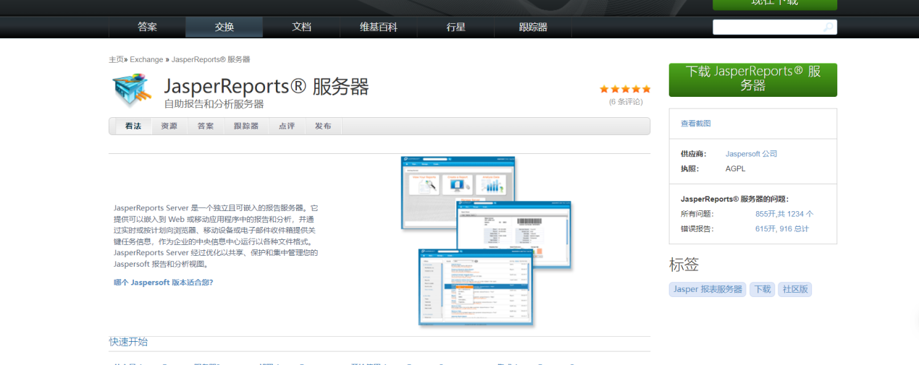
Task: Open the 查看截图 link
Action: [x=696, y=124]
